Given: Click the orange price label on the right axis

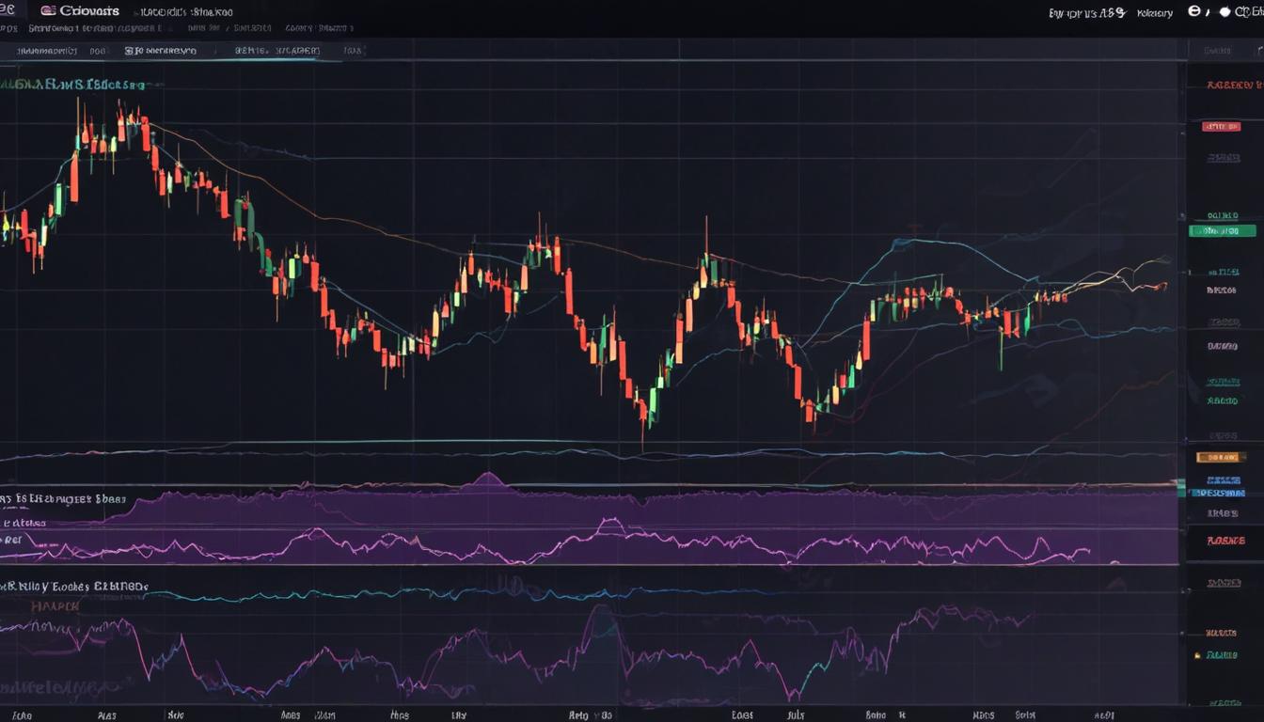Looking at the screenshot, I should 1221,457.
